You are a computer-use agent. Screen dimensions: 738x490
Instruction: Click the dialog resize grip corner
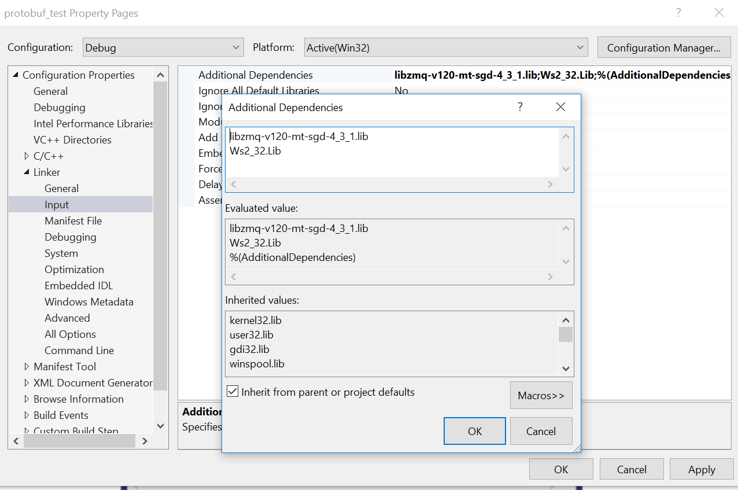[x=576, y=448]
